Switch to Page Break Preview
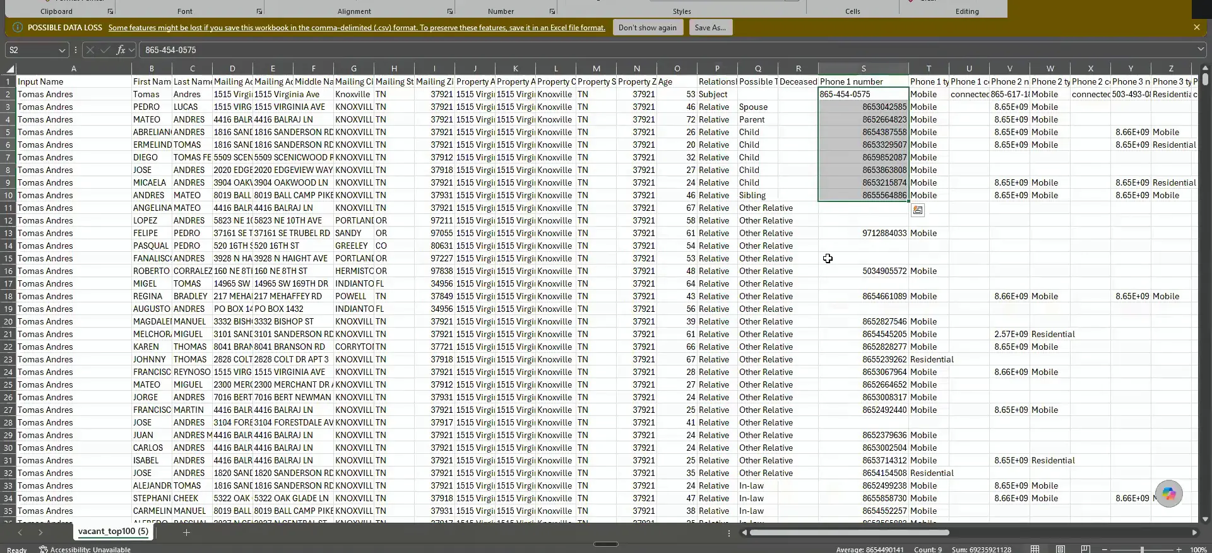Image resolution: width=1212 pixels, height=553 pixels. [1086, 549]
